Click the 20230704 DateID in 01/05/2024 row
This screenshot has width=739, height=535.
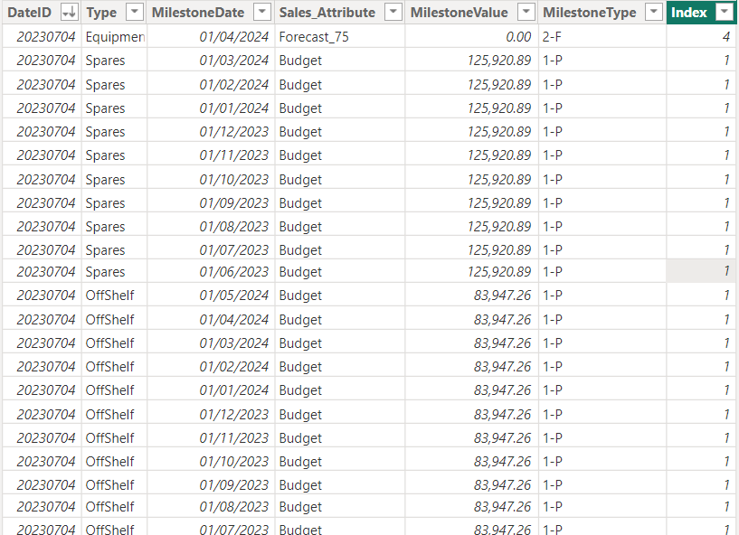click(x=42, y=296)
